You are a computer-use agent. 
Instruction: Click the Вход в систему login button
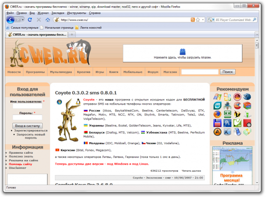[28, 126]
